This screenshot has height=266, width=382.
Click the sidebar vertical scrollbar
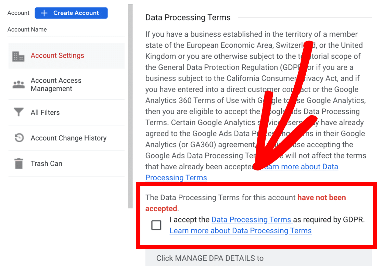[x=130, y=106]
